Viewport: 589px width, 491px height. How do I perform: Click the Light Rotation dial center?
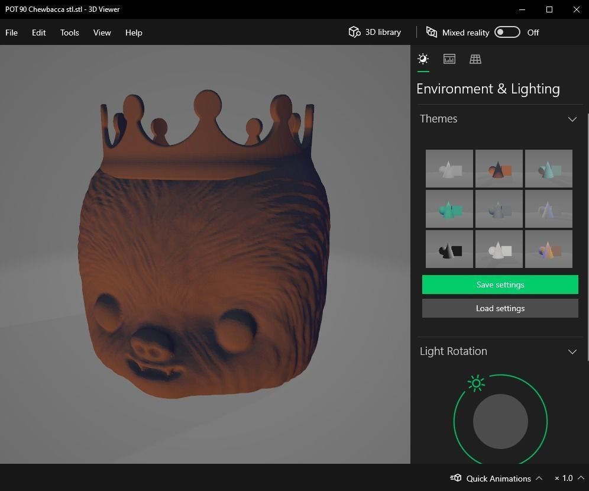coord(500,421)
